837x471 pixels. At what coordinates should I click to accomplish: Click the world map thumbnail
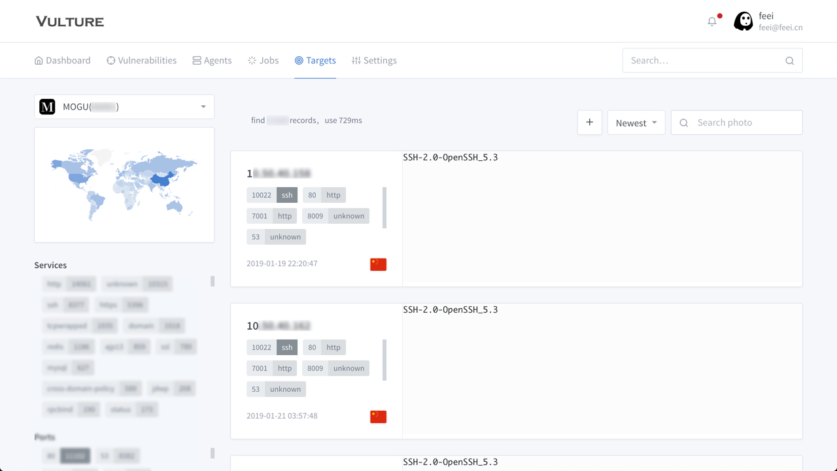(124, 184)
